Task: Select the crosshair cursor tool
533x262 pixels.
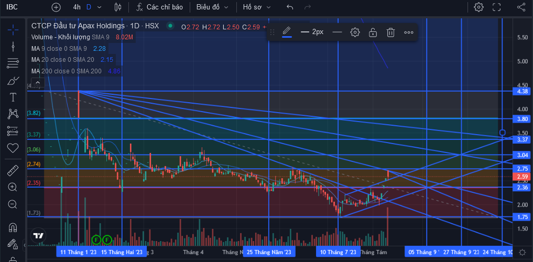Action: [13, 30]
